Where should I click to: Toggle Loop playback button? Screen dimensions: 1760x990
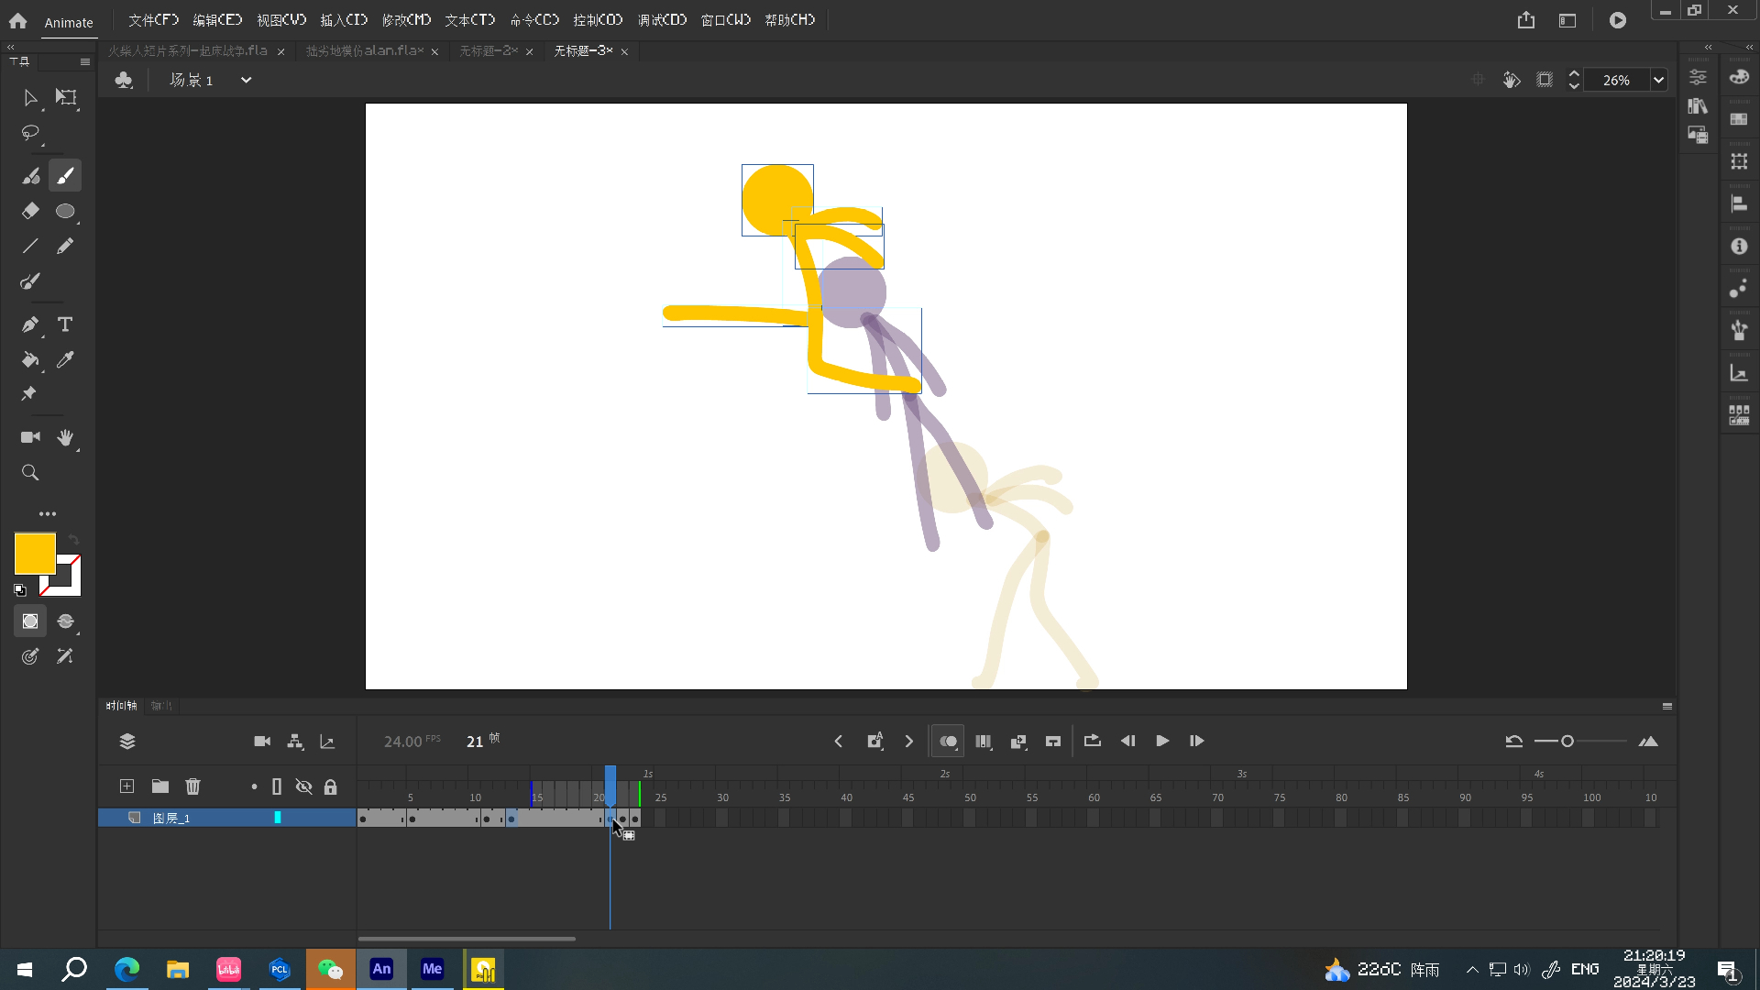[x=1092, y=741]
